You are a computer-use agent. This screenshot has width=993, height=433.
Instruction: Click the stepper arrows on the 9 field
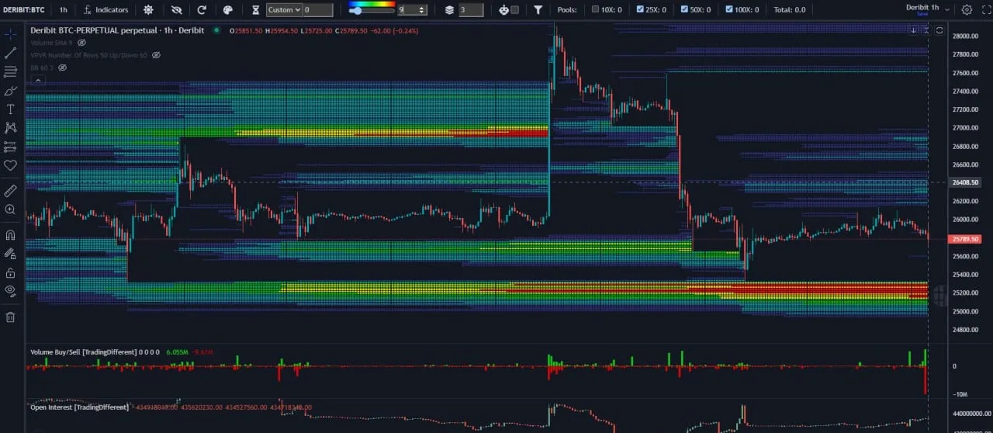[422, 10]
